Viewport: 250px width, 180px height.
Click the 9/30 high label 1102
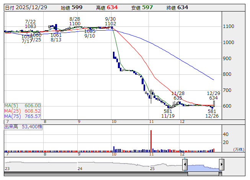point(110,24)
